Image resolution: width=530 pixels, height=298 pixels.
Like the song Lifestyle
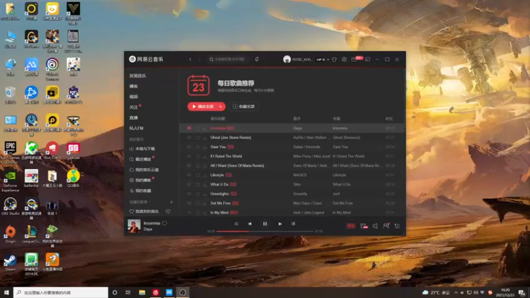coord(197,175)
